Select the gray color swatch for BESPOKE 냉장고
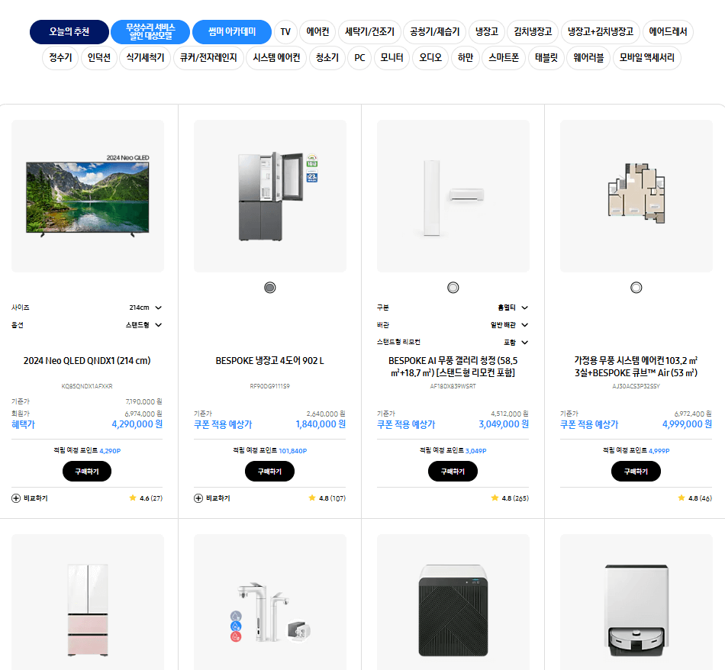725x670 pixels. [270, 288]
